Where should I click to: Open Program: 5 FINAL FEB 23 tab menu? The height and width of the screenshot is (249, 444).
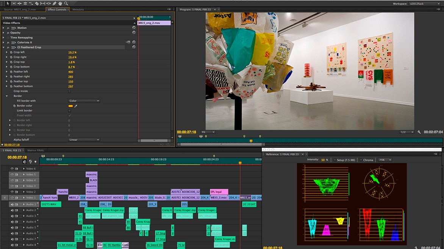point(215,9)
